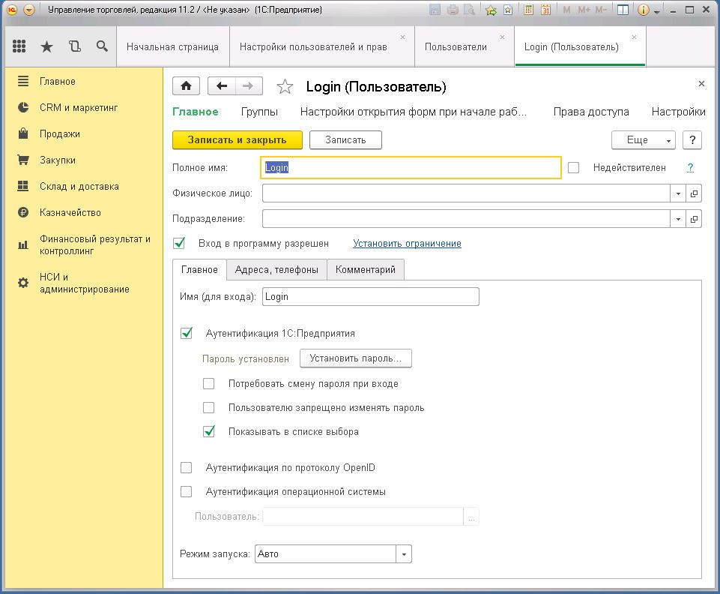720x594 pixels.
Task: Close the Настройки пользователей и прав tab
Action: click(402, 37)
